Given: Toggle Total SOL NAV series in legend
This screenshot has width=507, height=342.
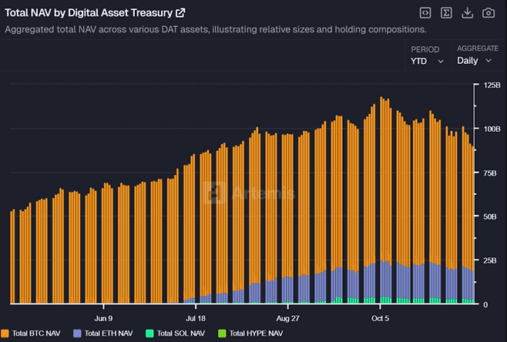Looking at the screenshot, I should click(x=181, y=334).
